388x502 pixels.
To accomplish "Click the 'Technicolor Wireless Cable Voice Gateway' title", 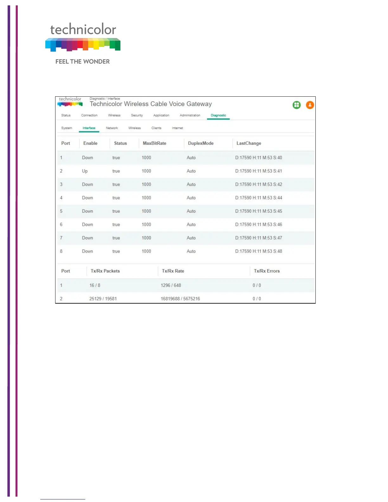I will coord(151,104).
